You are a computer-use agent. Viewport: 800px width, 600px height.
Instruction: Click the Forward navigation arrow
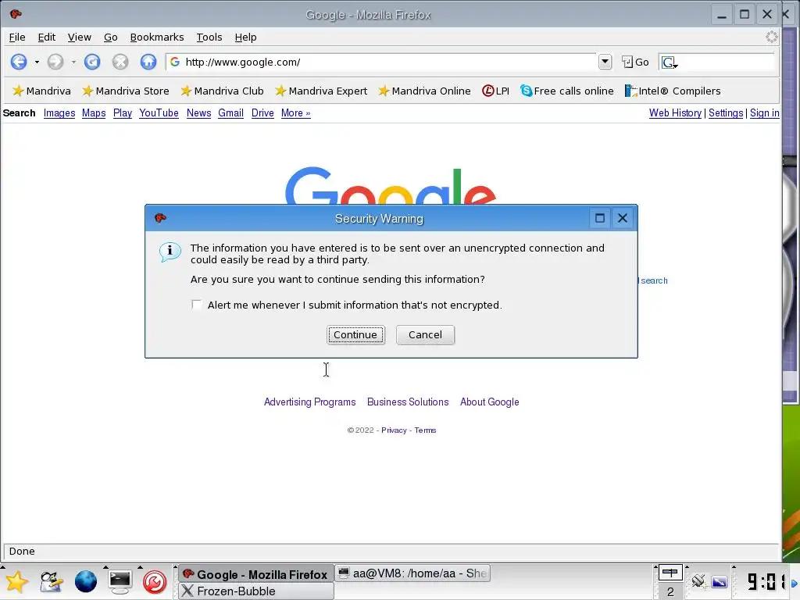tap(55, 62)
